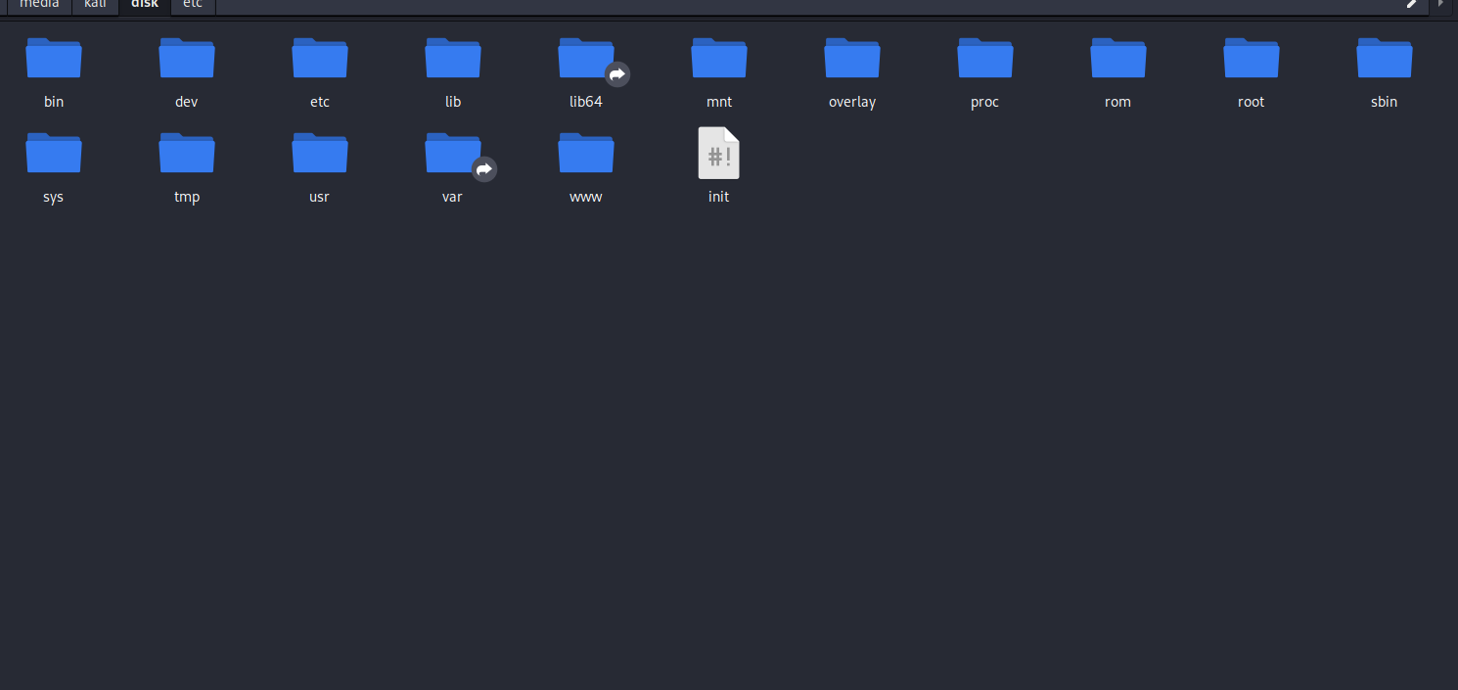Open the www folder
The height and width of the screenshot is (690, 1458).
pos(586,153)
